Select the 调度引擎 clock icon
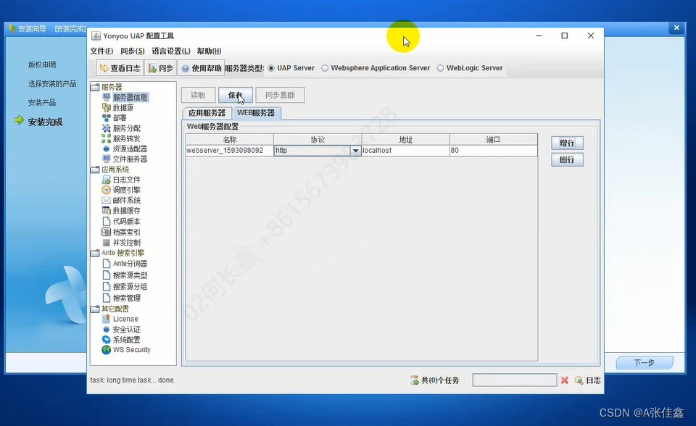This screenshot has height=426, width=696. [x=106, y=190]
